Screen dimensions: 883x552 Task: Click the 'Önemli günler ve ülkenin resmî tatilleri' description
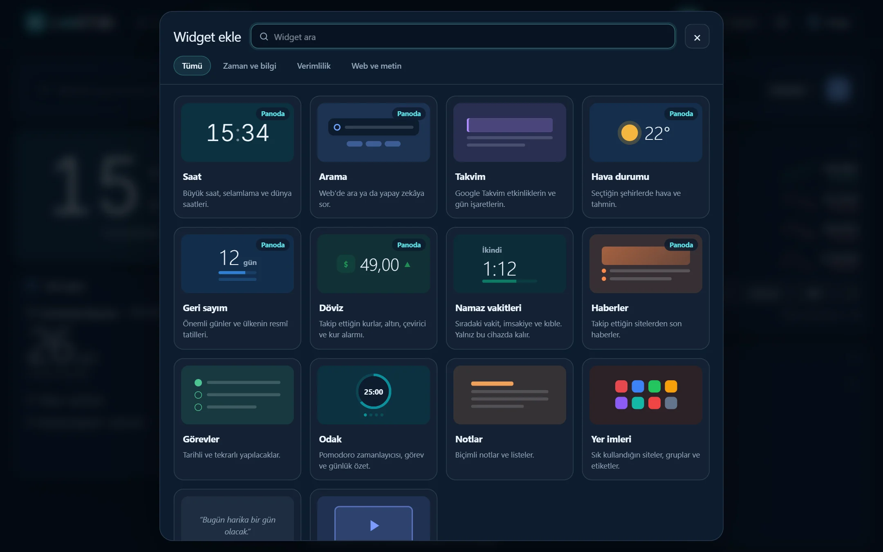point(235,329)
